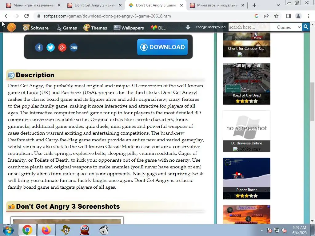Viewport: 315px width, 236px height.
Task: Go back with the browser back arrow
Action: pos(7,16)
